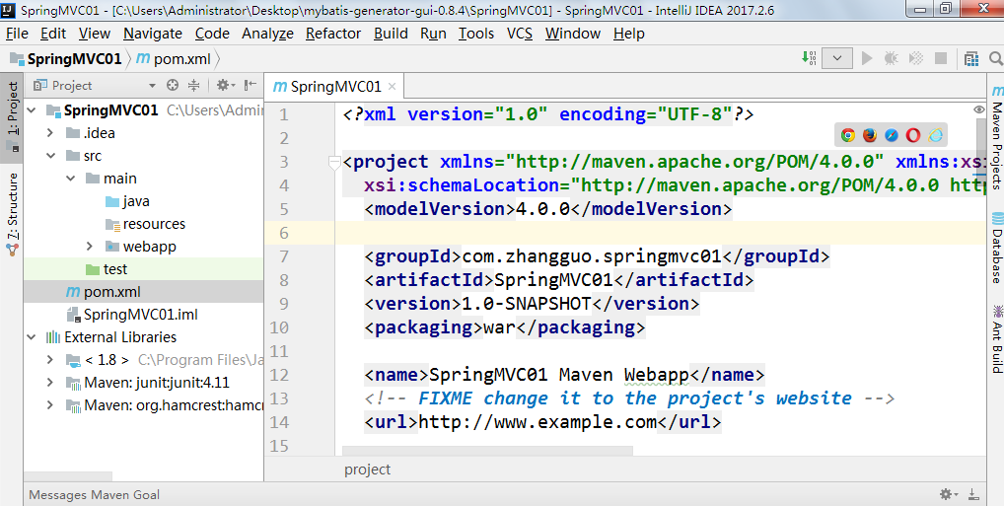Open the Tools menu
The image size is (1004, 506).
point(475,34)
